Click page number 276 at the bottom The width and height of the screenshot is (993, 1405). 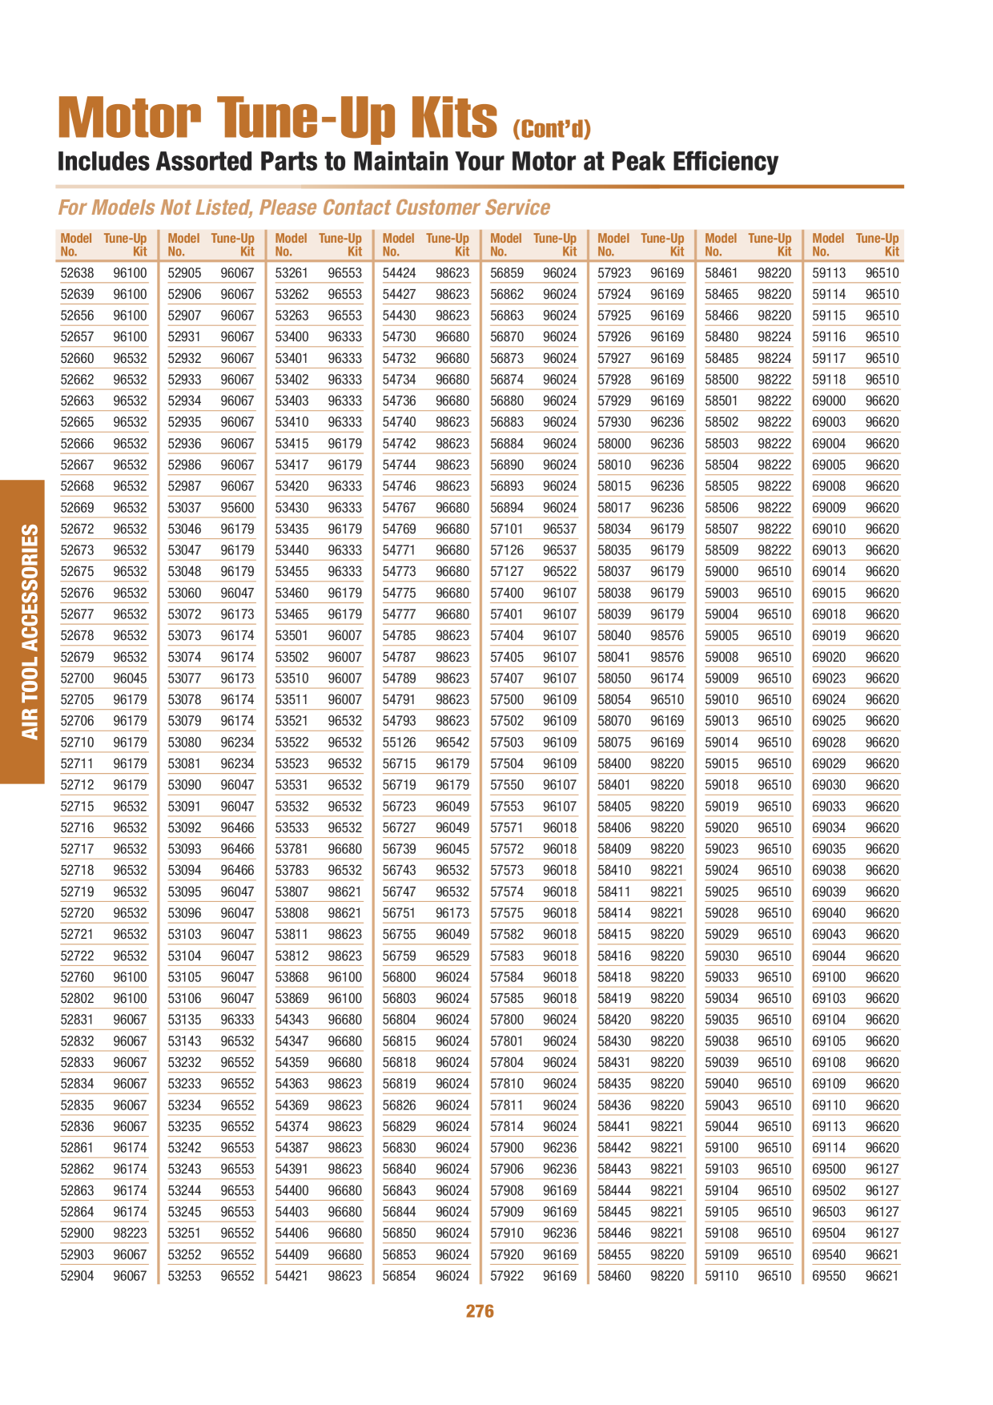(480, 1311)
